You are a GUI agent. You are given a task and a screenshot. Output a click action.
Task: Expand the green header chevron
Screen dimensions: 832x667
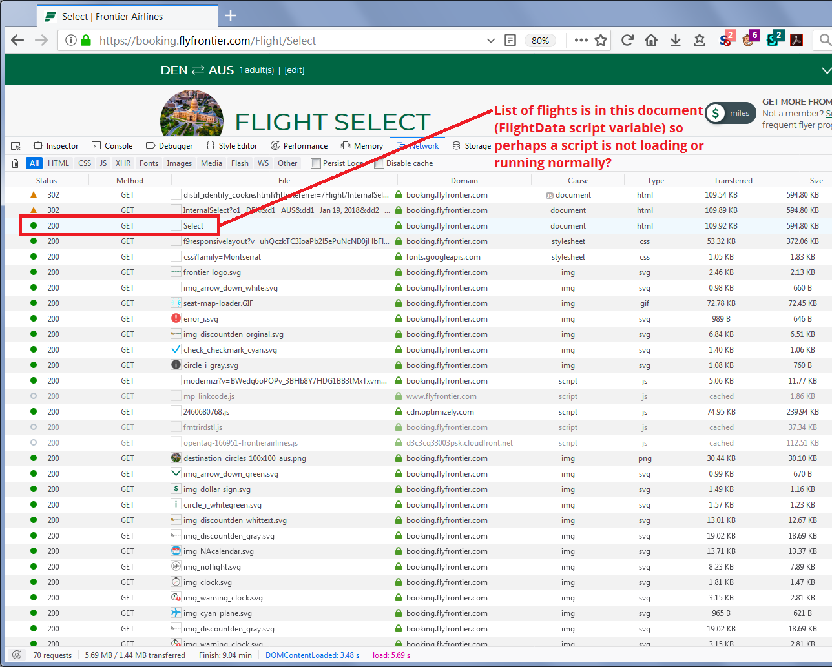pos(826,70)
